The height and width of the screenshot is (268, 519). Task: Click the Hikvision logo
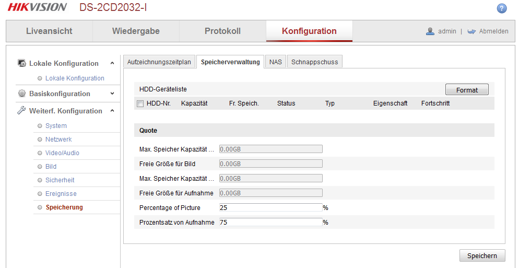37,7
